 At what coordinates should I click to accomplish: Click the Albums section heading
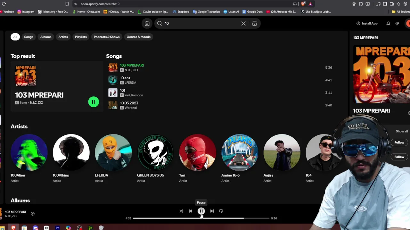tap(20, 200)
